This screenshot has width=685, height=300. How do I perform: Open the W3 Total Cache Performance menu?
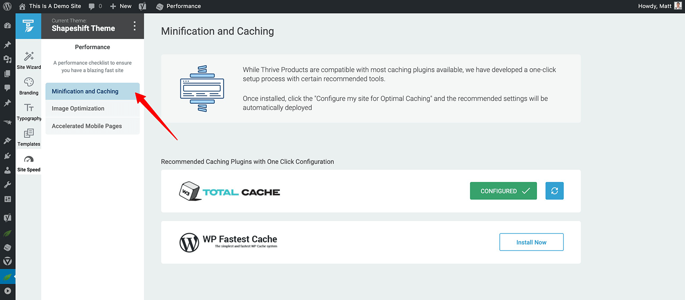(179, 6)
